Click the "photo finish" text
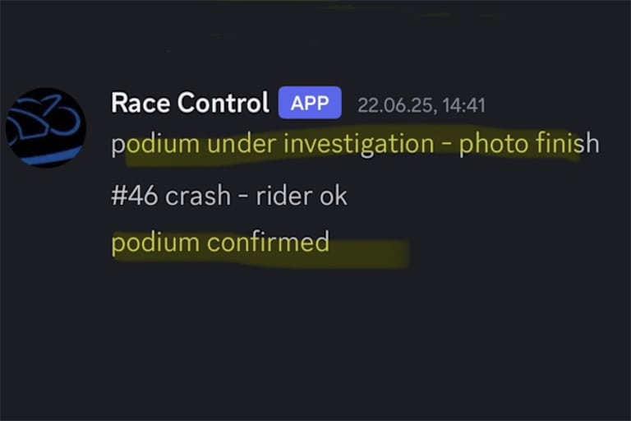The height and width of the screenshot is (421, 631). [x=529, y=145]
